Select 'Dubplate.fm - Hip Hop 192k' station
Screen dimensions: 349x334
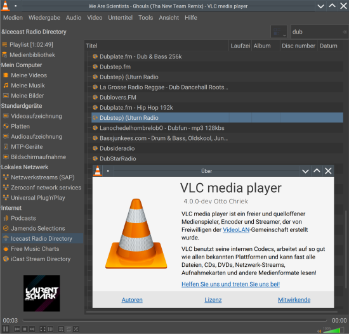(x=217, y=108)
